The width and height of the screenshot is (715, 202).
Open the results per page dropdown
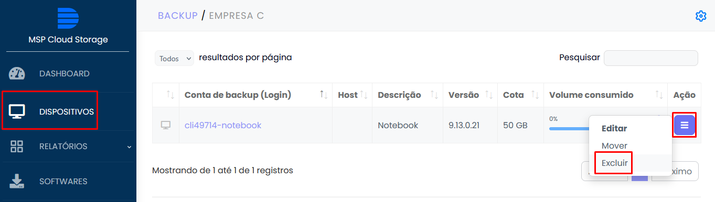(x=174, y=59)
